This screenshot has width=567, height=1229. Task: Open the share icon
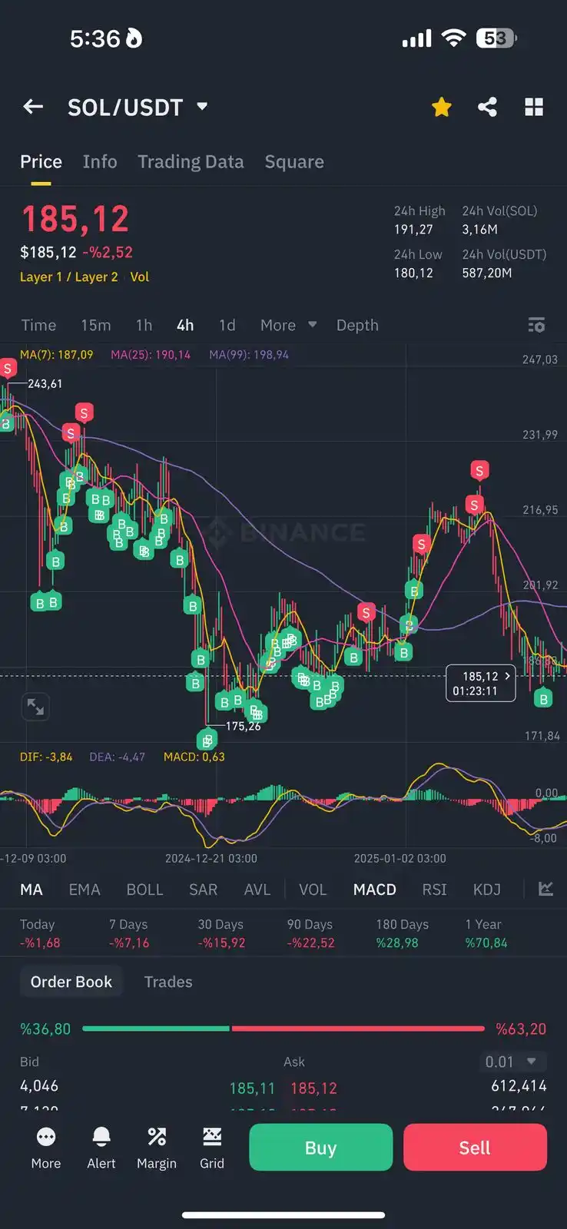tap(487, 107)
